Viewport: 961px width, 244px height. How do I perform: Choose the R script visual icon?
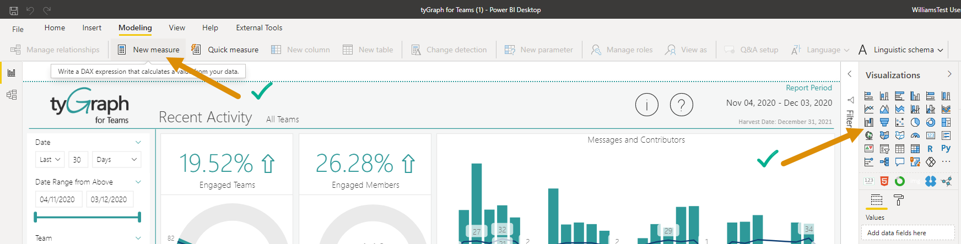tap(930, 149)
